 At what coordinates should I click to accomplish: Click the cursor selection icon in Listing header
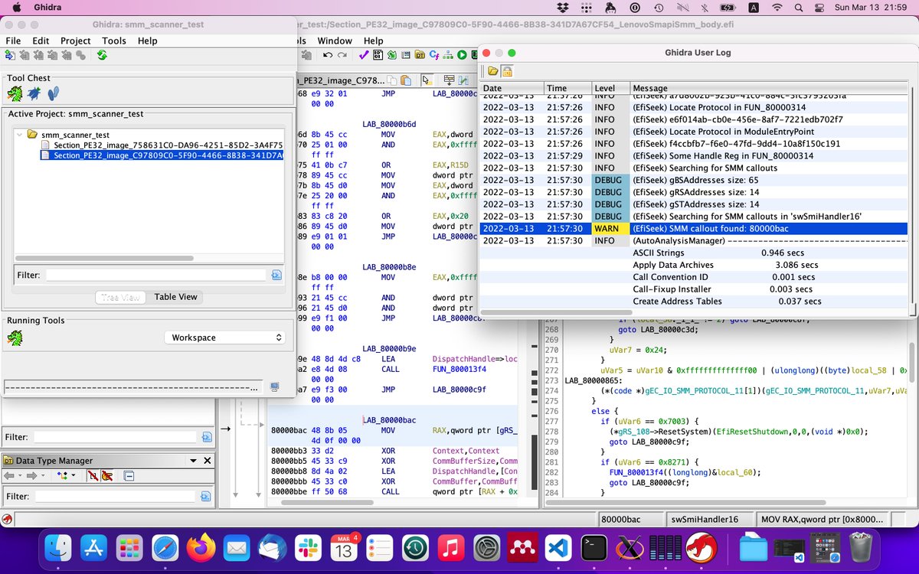[x=427, y=80]
